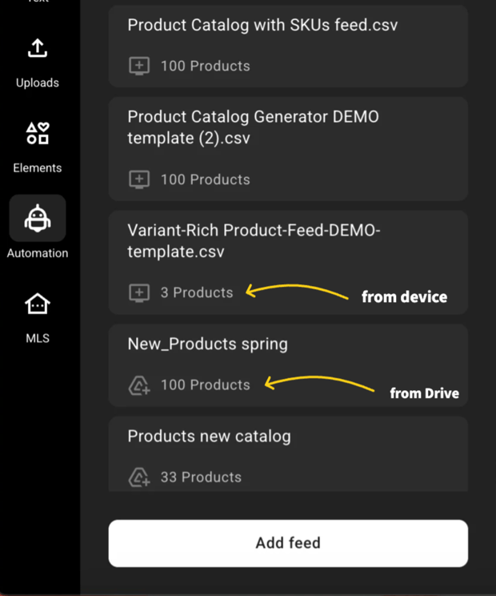Screen dimensions: 496x596
Task: Open the Uploads panel icon
Action: [37, 50]
